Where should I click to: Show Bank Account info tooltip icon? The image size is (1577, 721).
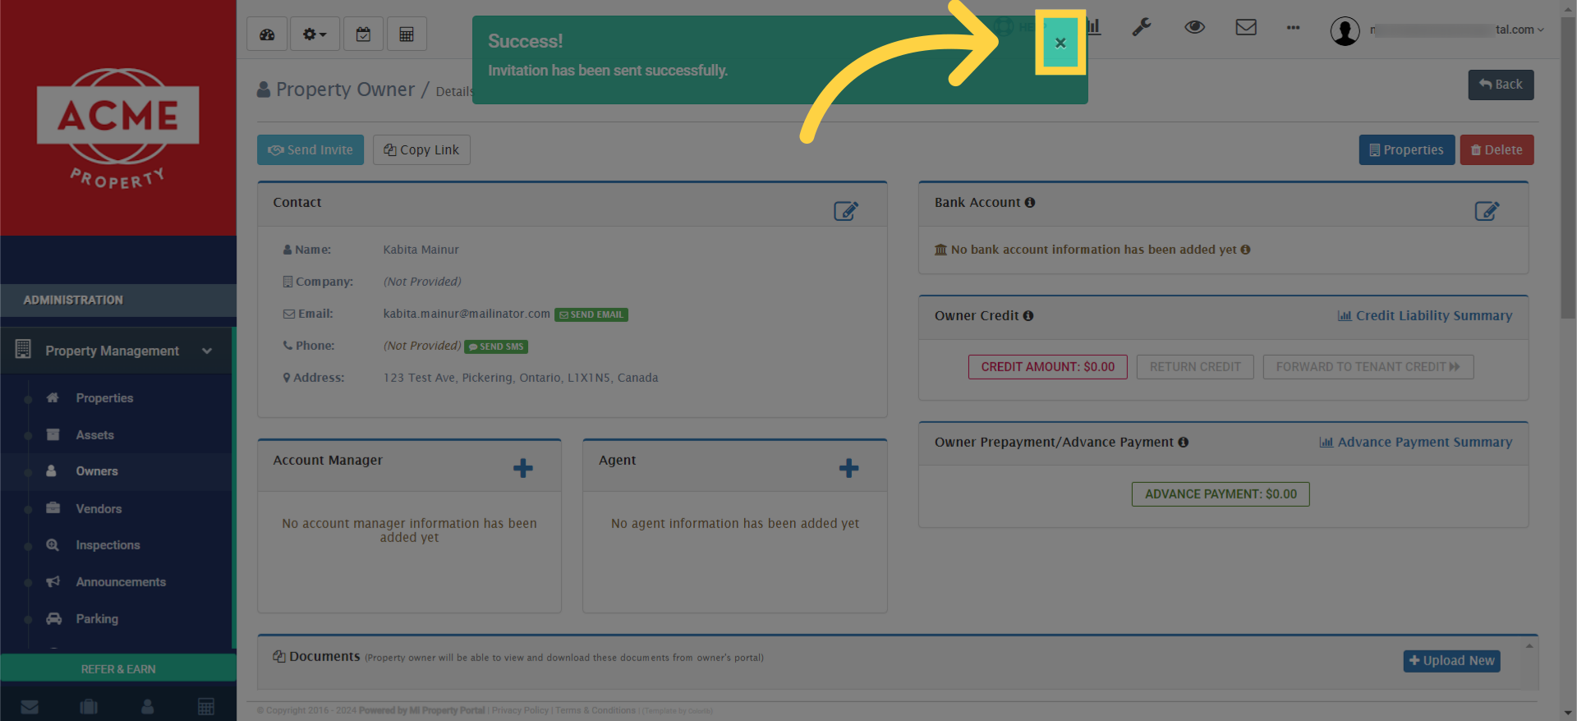click(x=1030, y=203)
